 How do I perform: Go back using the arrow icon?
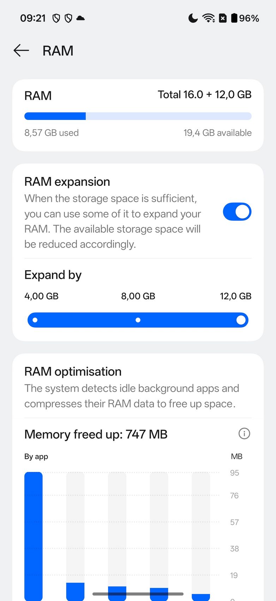coord(21,50)
